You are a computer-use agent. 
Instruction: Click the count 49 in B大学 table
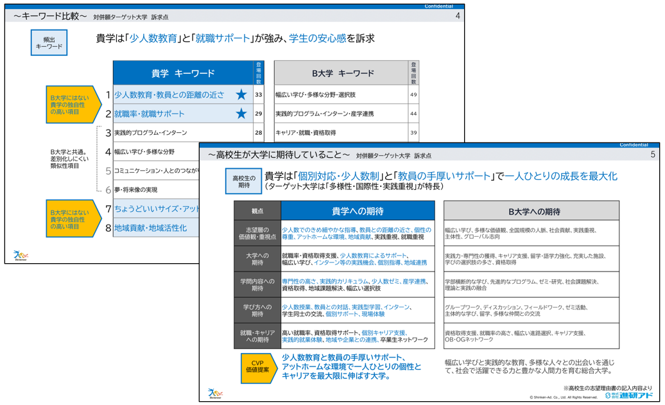pos(413,95)
